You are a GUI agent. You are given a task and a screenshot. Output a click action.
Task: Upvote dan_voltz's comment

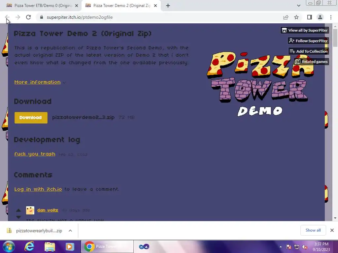tap(18, 211)
